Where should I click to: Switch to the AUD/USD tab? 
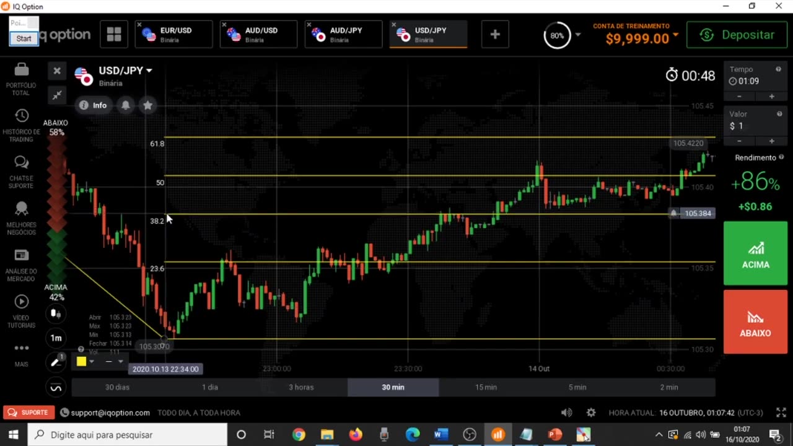coord(258,35)
